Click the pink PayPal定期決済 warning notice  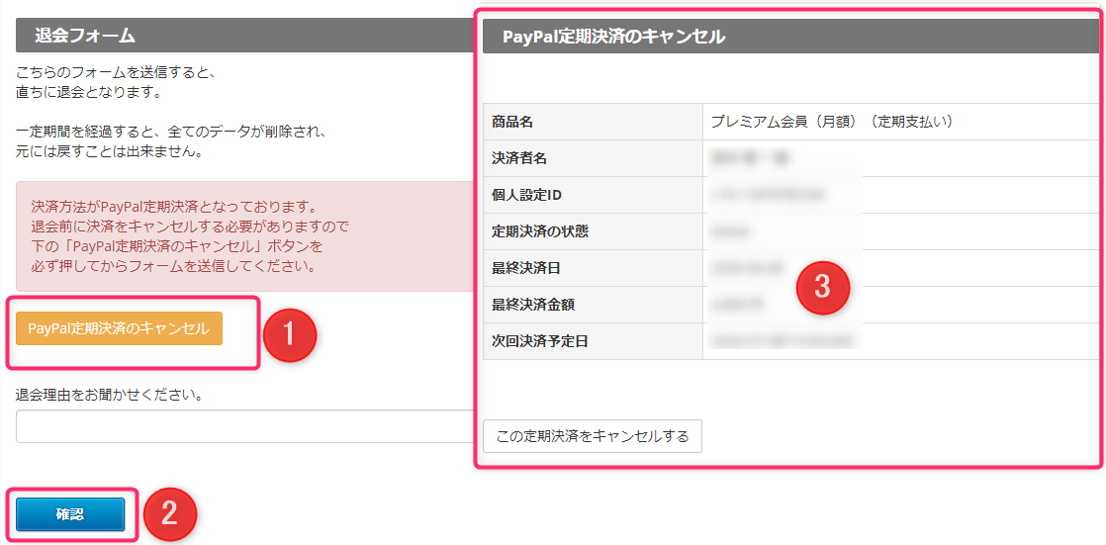tap(244, 237)
